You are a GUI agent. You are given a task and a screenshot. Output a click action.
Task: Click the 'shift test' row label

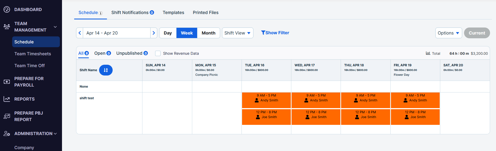[87, 98]
